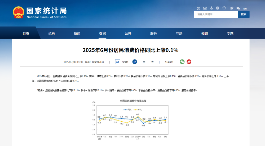
Task: Switch to English via EN link
Action: pyautogui.click(x=245, y=8)
